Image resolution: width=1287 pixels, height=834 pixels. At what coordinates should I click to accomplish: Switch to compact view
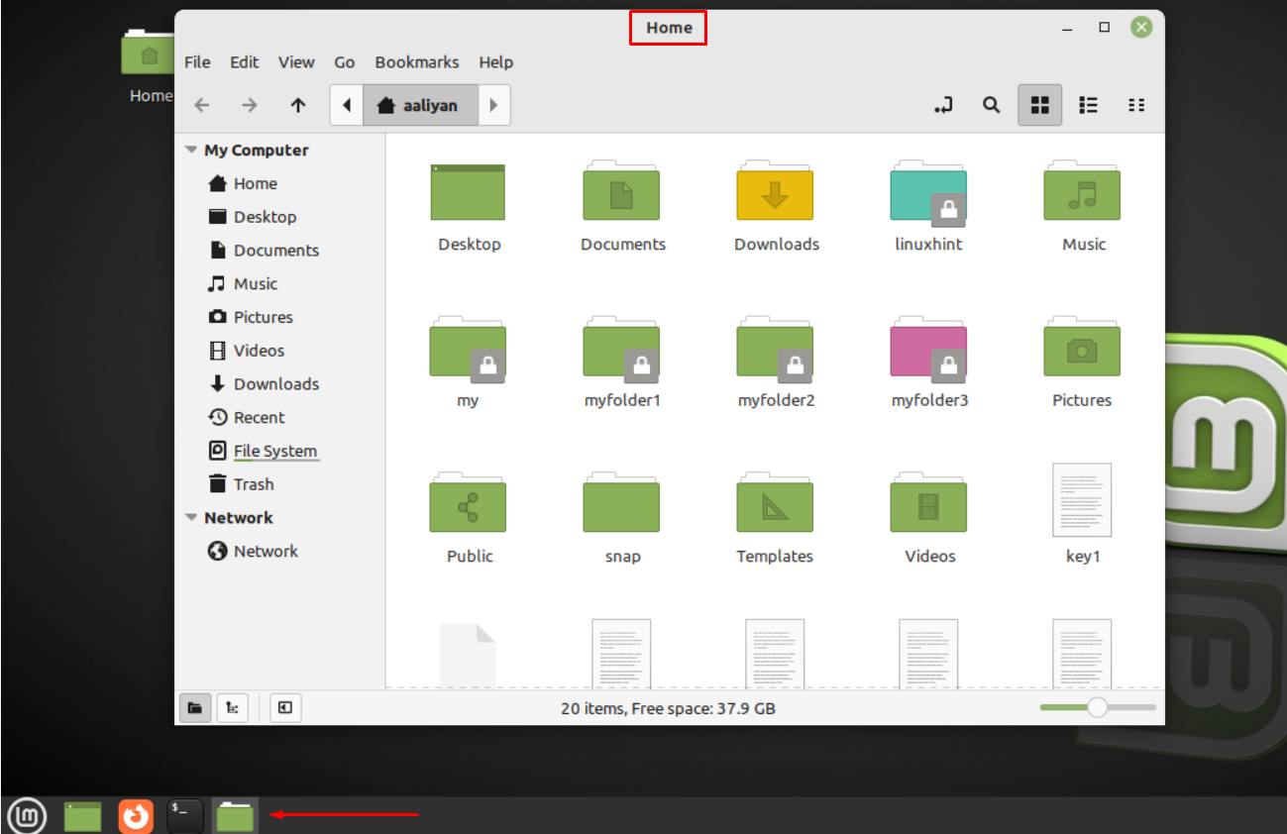1136,105
